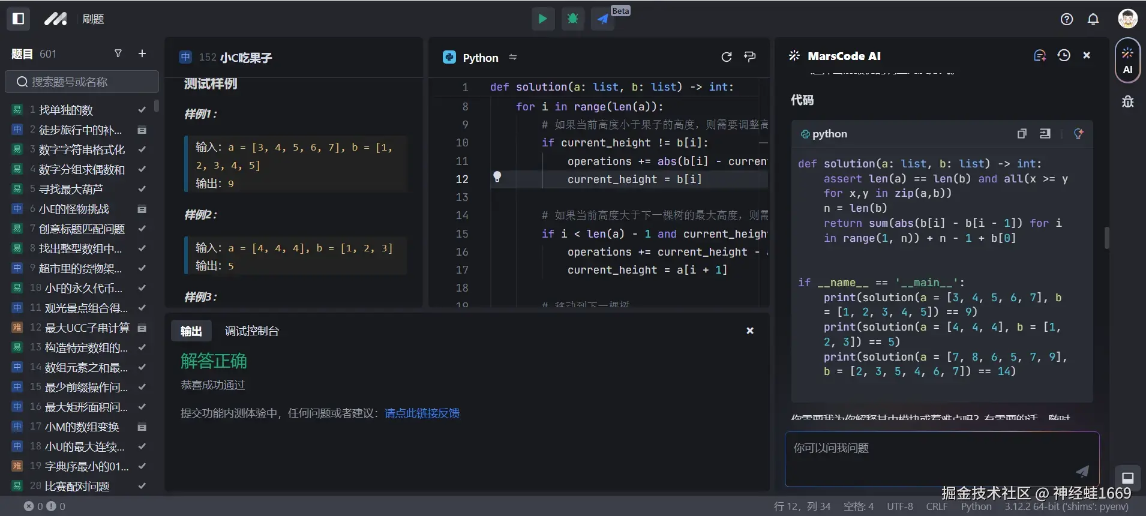Screen dimensions: 1146x516
Task: Copy the AI python code snippet
Action: [1022, 134]
